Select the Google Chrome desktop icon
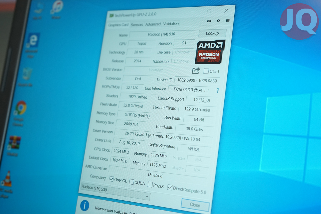Viewport: 321px width, 214px height. pos(21,108)
